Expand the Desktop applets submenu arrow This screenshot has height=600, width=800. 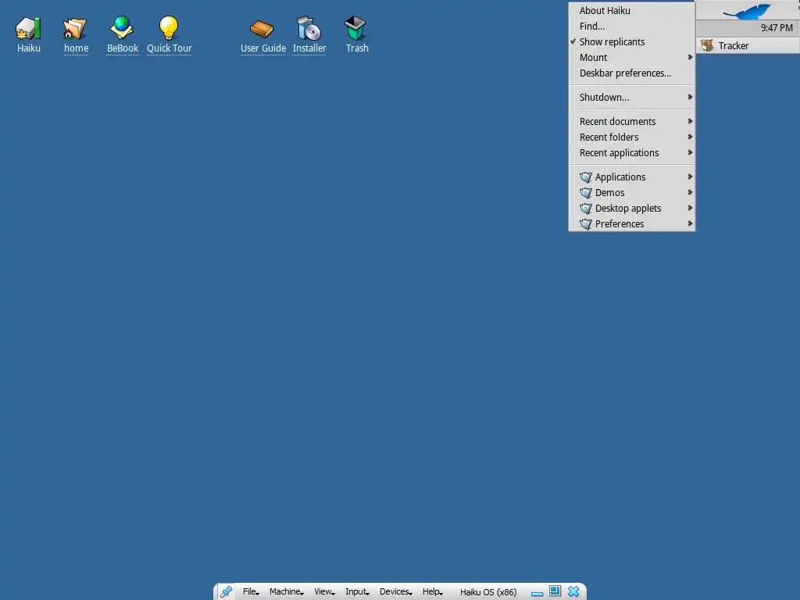[x=690, y=208]
